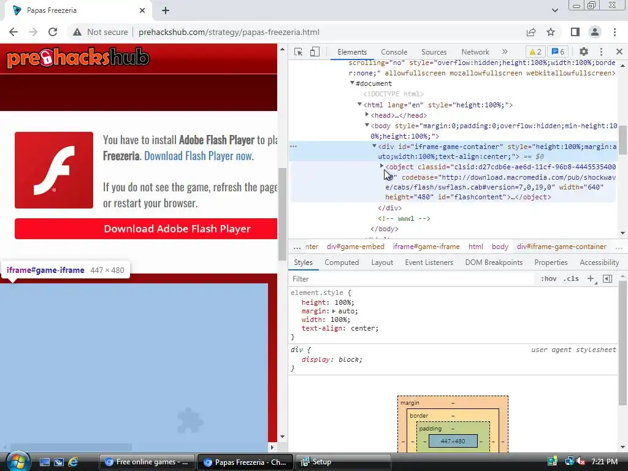Click the browser back arrow

pyautogui.click(x=13, y=32)
